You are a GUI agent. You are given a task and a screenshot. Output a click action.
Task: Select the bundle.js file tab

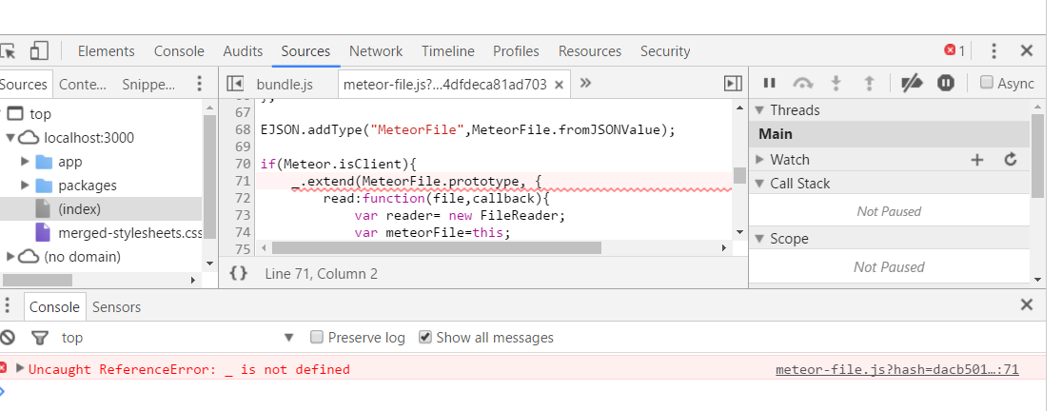tap(285, 84)
